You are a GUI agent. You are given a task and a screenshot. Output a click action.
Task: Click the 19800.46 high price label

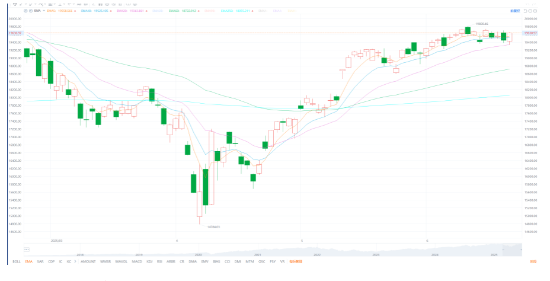click(482, 24)
